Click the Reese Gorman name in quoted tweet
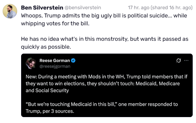Viewport: 196px width, 123px height. coord(55,61)
